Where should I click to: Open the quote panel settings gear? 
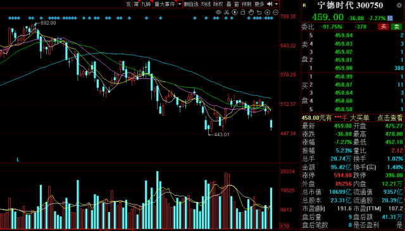pyautogui.click(x=399, y=5)
